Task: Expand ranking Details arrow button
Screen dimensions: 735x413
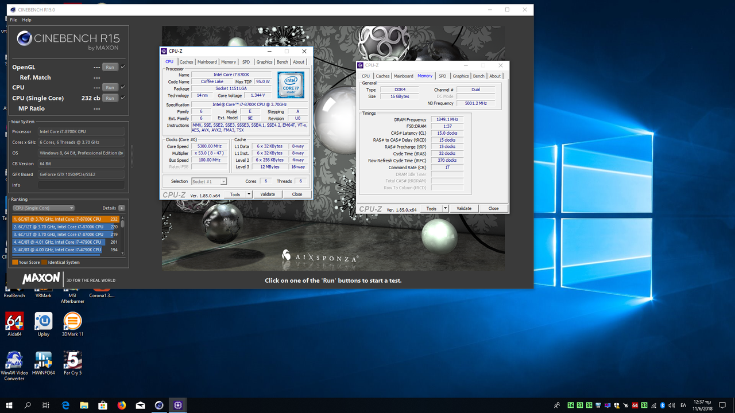Action: coord(122,208)
